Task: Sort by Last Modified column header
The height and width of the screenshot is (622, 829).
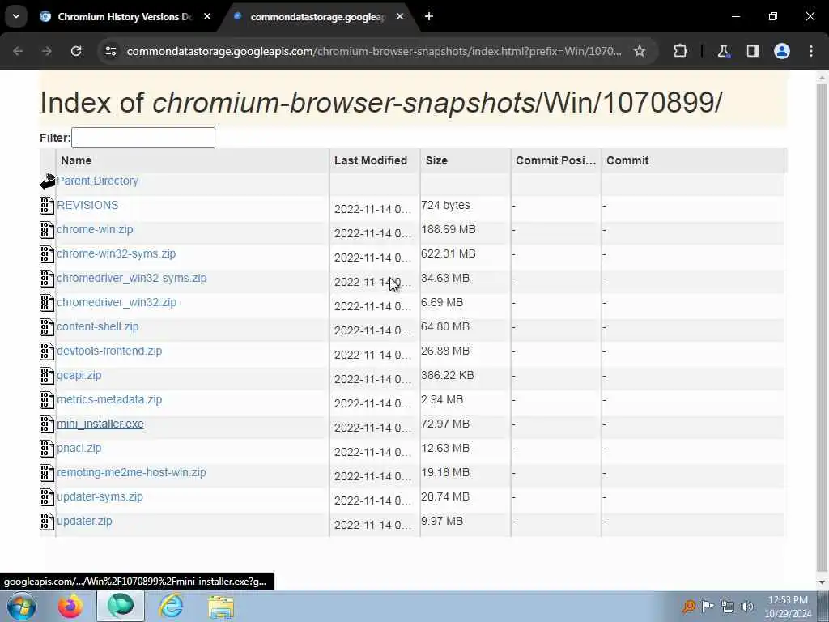Action: click(375, 161)
